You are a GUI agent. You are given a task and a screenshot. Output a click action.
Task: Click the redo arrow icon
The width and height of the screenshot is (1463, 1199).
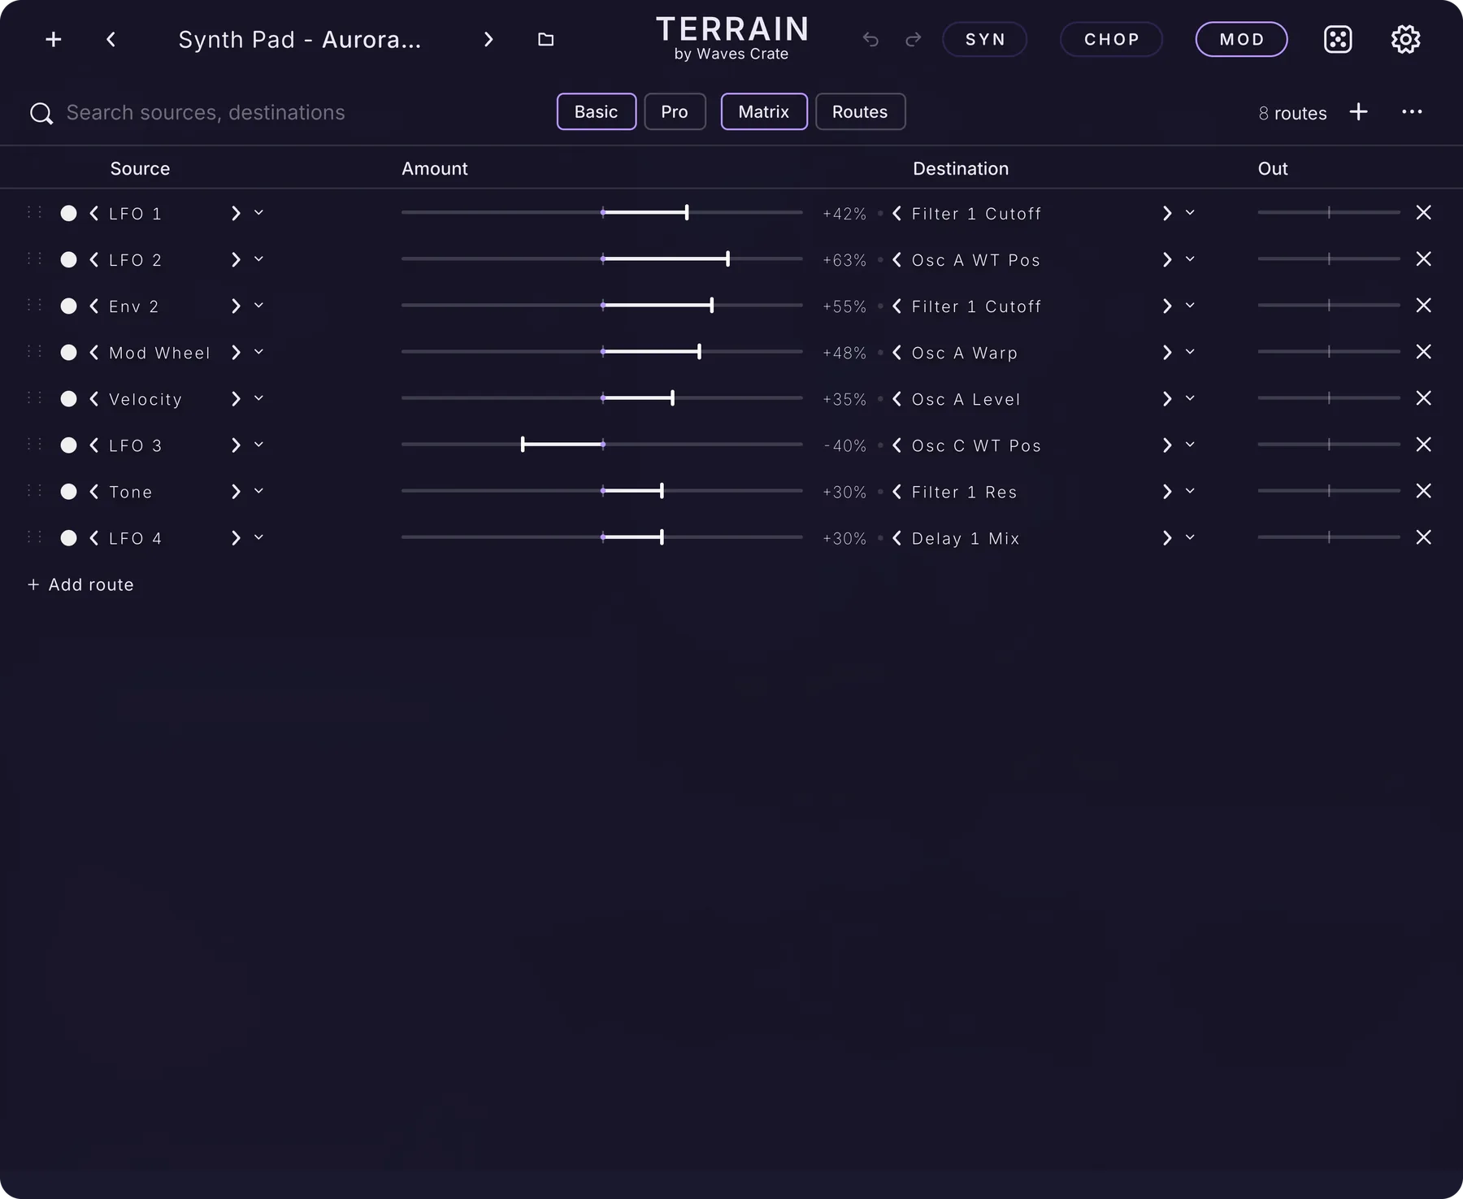(914, 39)
